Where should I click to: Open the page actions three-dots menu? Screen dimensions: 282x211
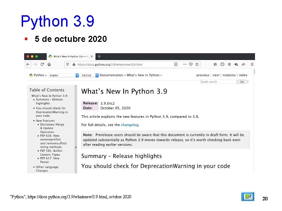[x=185, y=64]
